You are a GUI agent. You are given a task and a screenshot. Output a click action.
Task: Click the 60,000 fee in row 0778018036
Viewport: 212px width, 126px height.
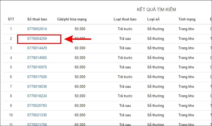click(x=80, y=86)
